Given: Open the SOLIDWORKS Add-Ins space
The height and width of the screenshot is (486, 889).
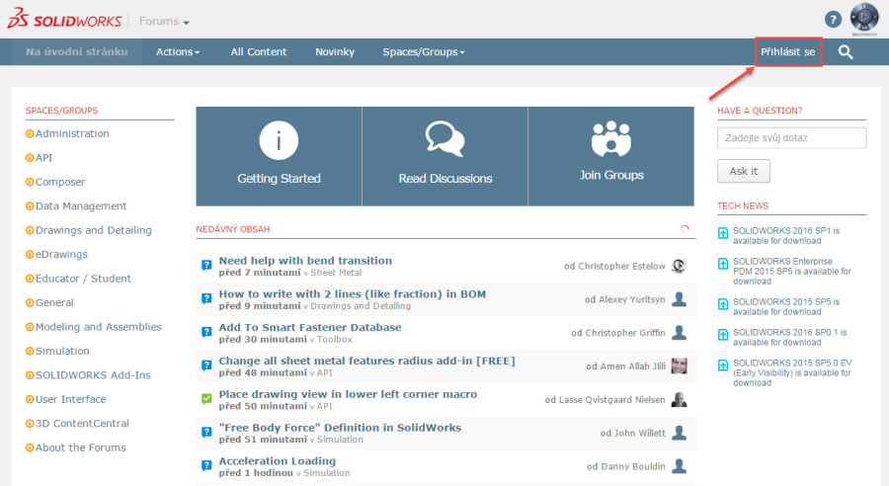Looking at the screenshot, I should pos(93,374).
